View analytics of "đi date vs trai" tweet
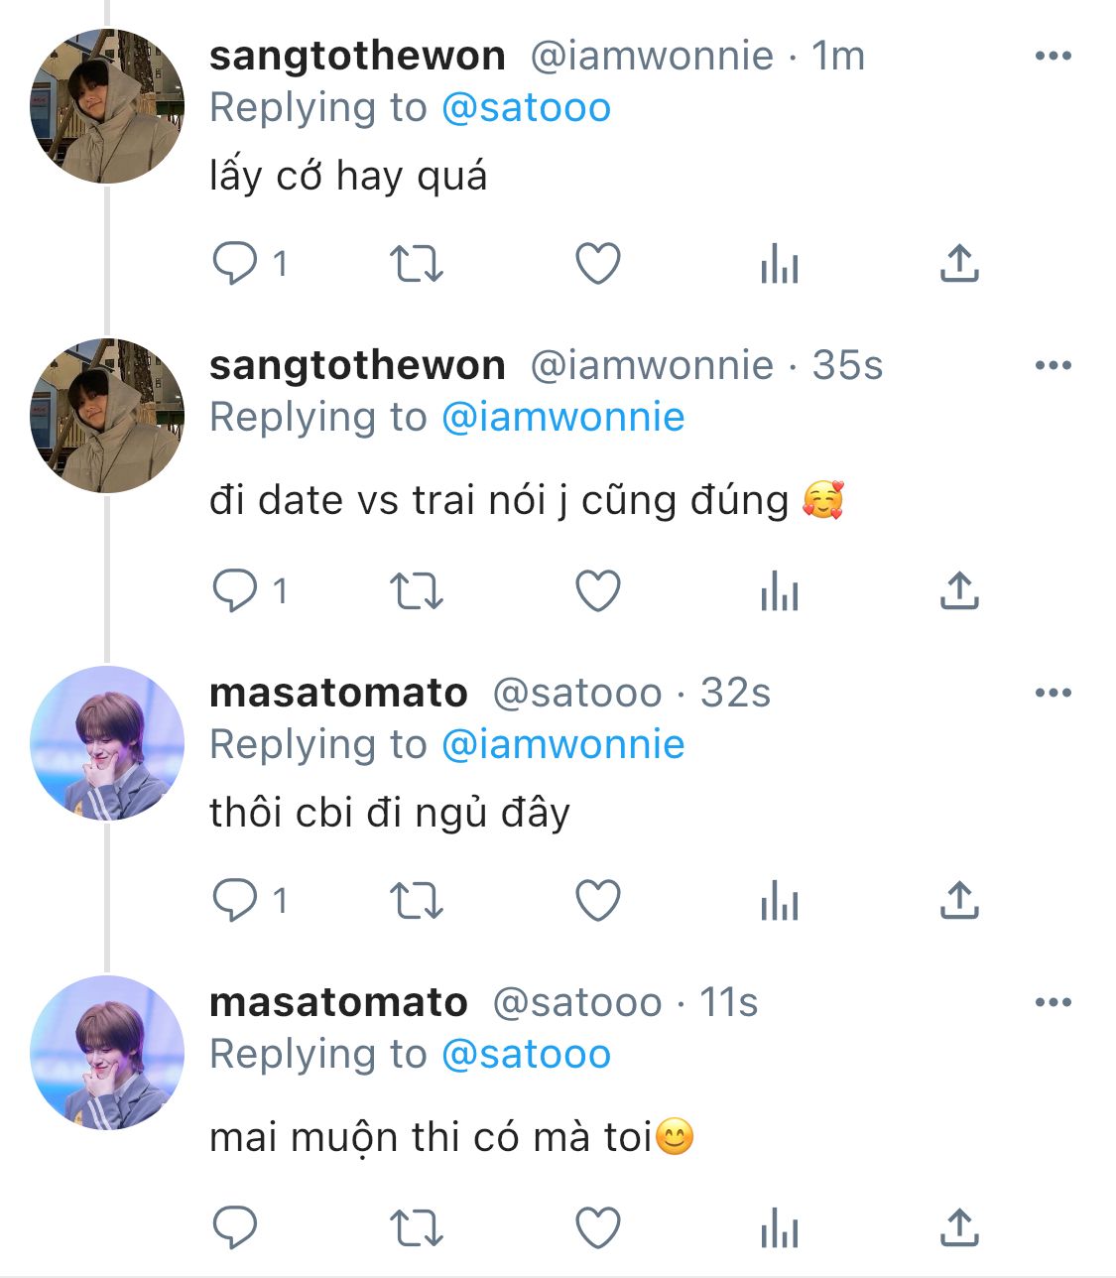This screenshot has height=1278, width=1116. click(780, 592)
